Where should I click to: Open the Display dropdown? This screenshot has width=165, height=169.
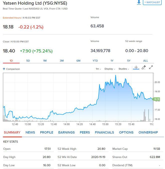[x=110, y=69]
